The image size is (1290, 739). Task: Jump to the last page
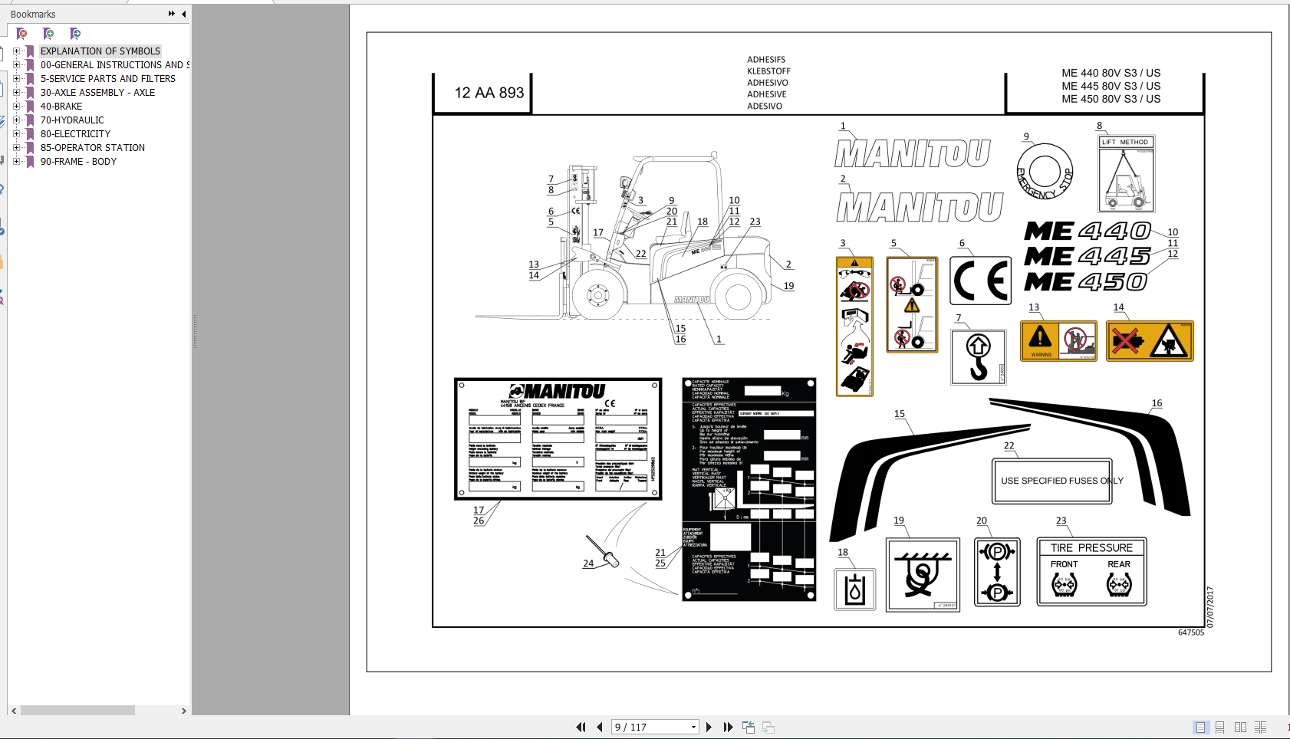tap(728, 728)
